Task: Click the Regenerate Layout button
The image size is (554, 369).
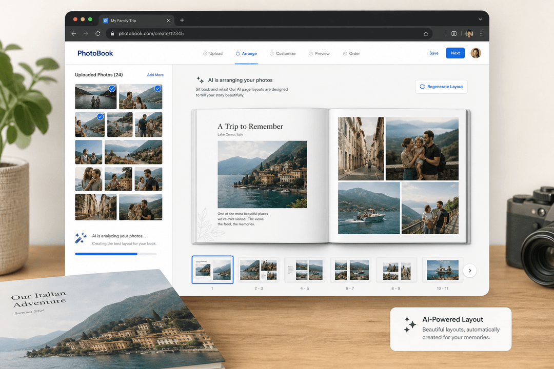Action: 441,87
